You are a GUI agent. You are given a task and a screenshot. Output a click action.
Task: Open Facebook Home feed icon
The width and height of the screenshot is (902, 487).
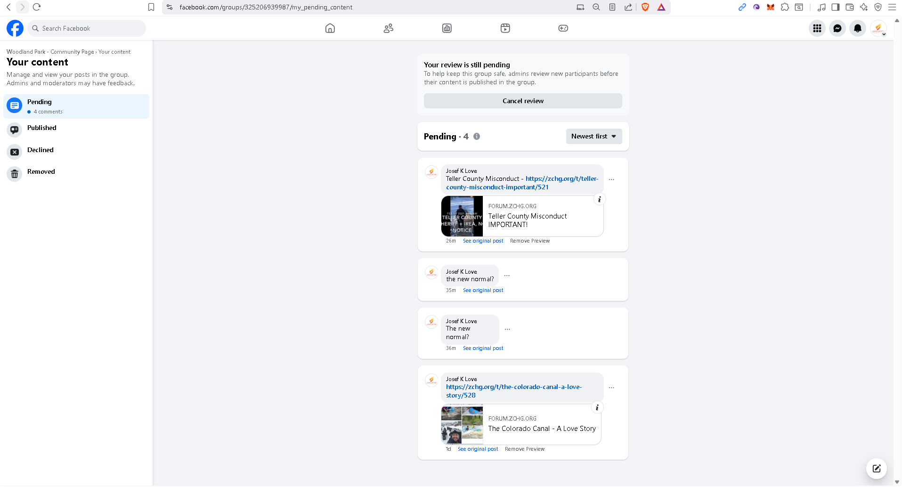[x=330, y=28]
